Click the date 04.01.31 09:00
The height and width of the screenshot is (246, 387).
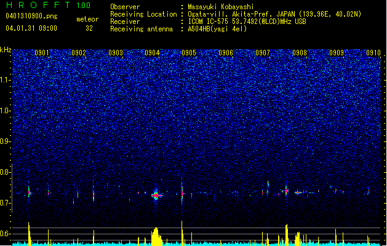coord(31,28)
